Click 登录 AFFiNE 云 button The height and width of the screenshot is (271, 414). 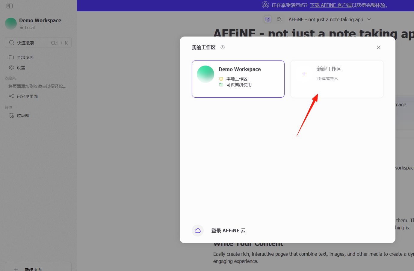(228, 231)
